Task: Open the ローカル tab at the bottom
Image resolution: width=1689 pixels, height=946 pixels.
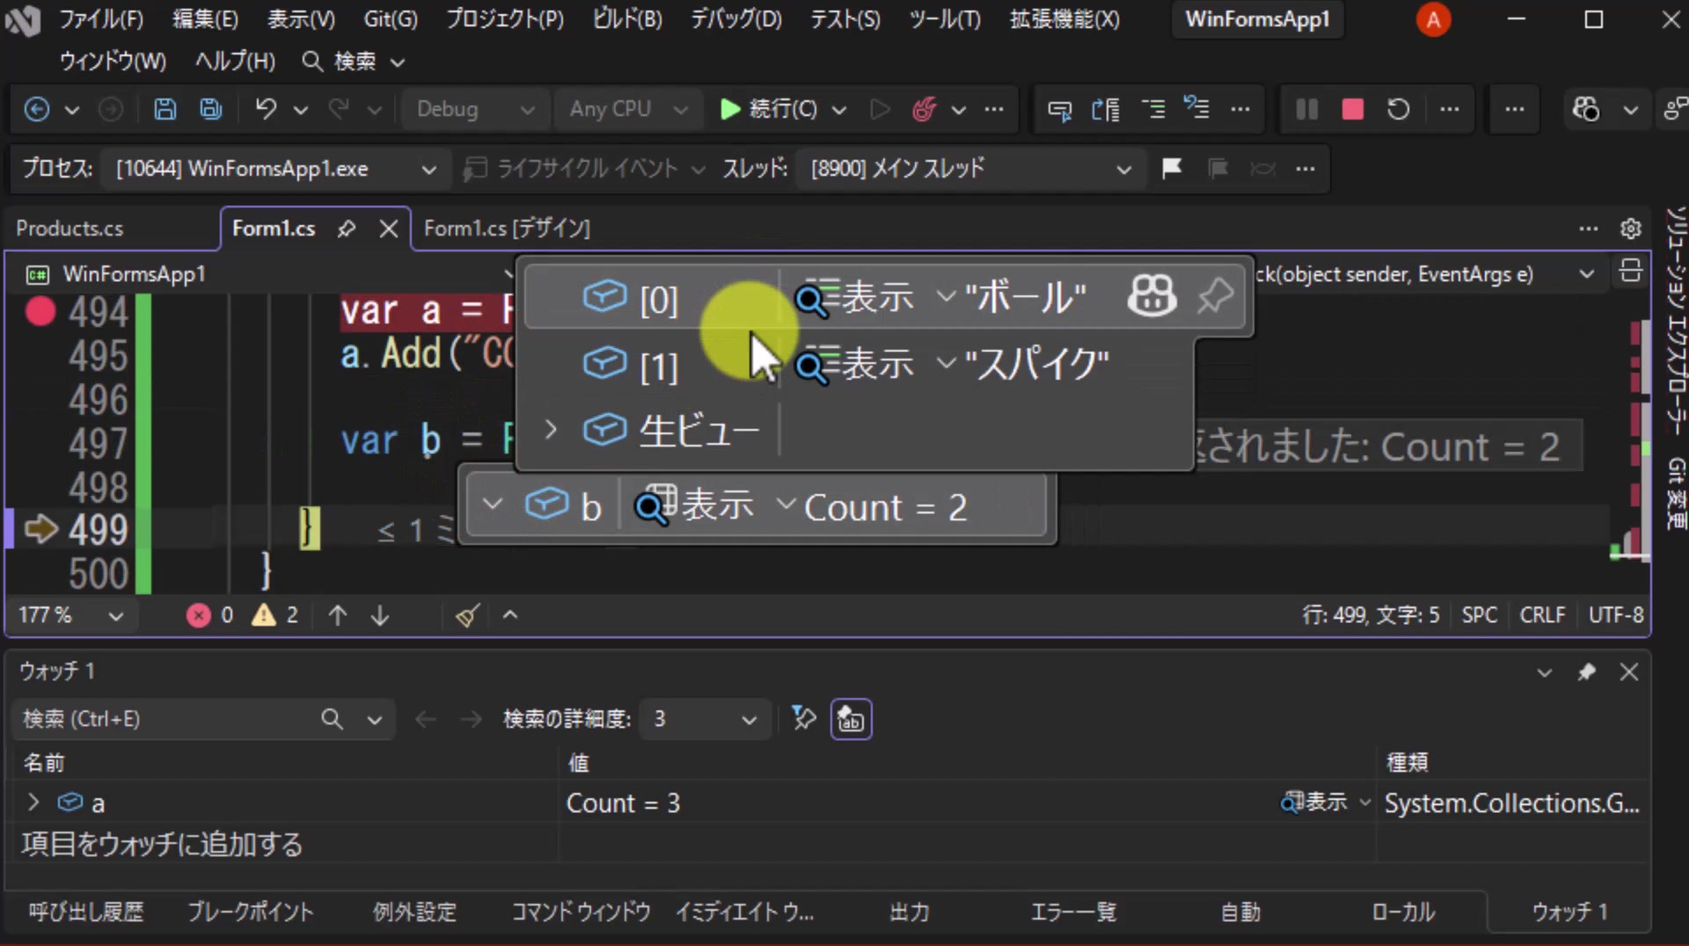Action: (1403, 912)
